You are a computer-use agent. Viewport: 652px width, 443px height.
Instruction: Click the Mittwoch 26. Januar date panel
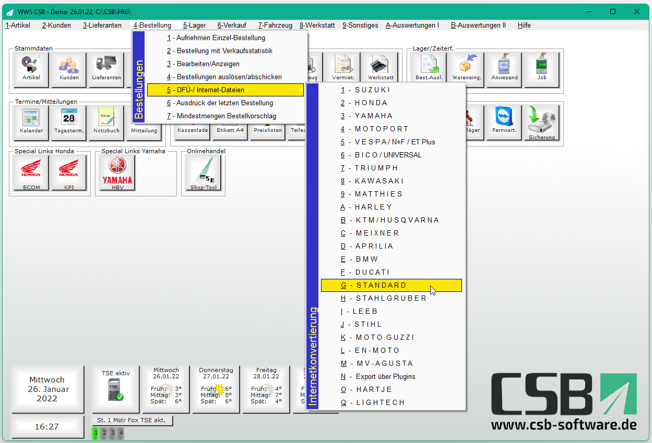coord(47,389)
